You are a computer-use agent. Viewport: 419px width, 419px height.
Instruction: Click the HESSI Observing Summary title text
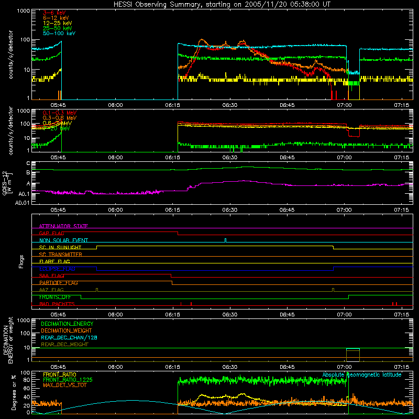pos(222,5)
